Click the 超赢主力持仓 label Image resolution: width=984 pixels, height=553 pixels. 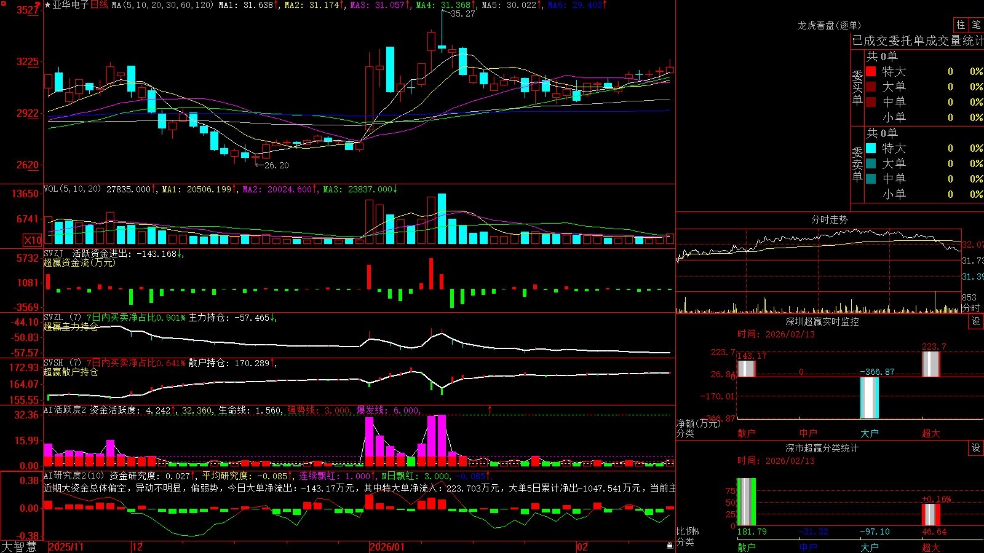pos(71,326)
